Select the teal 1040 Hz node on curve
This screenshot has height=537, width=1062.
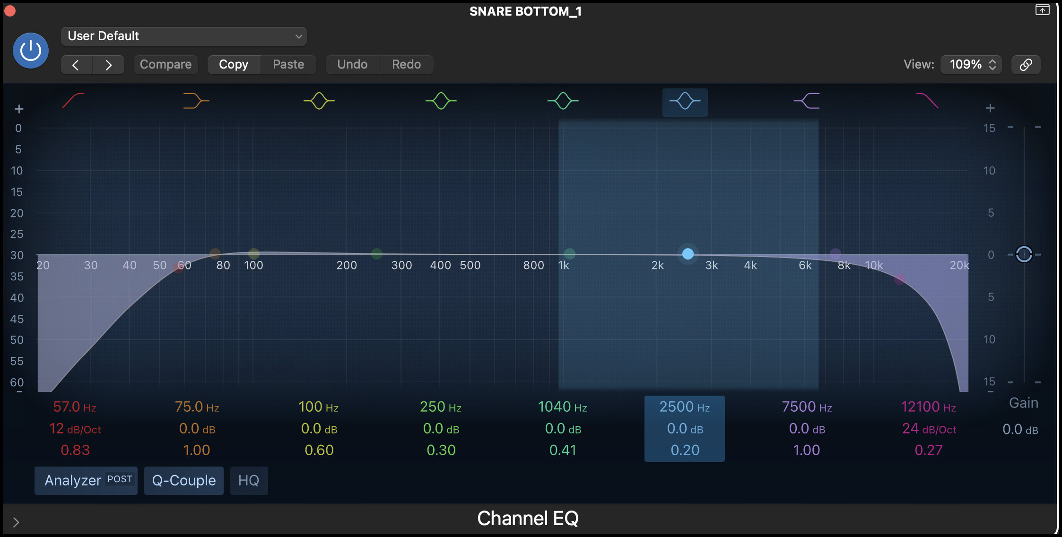tap(570, 254)
